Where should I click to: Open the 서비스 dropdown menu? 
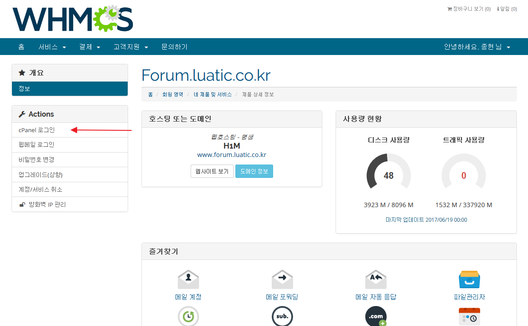point(49,47)
